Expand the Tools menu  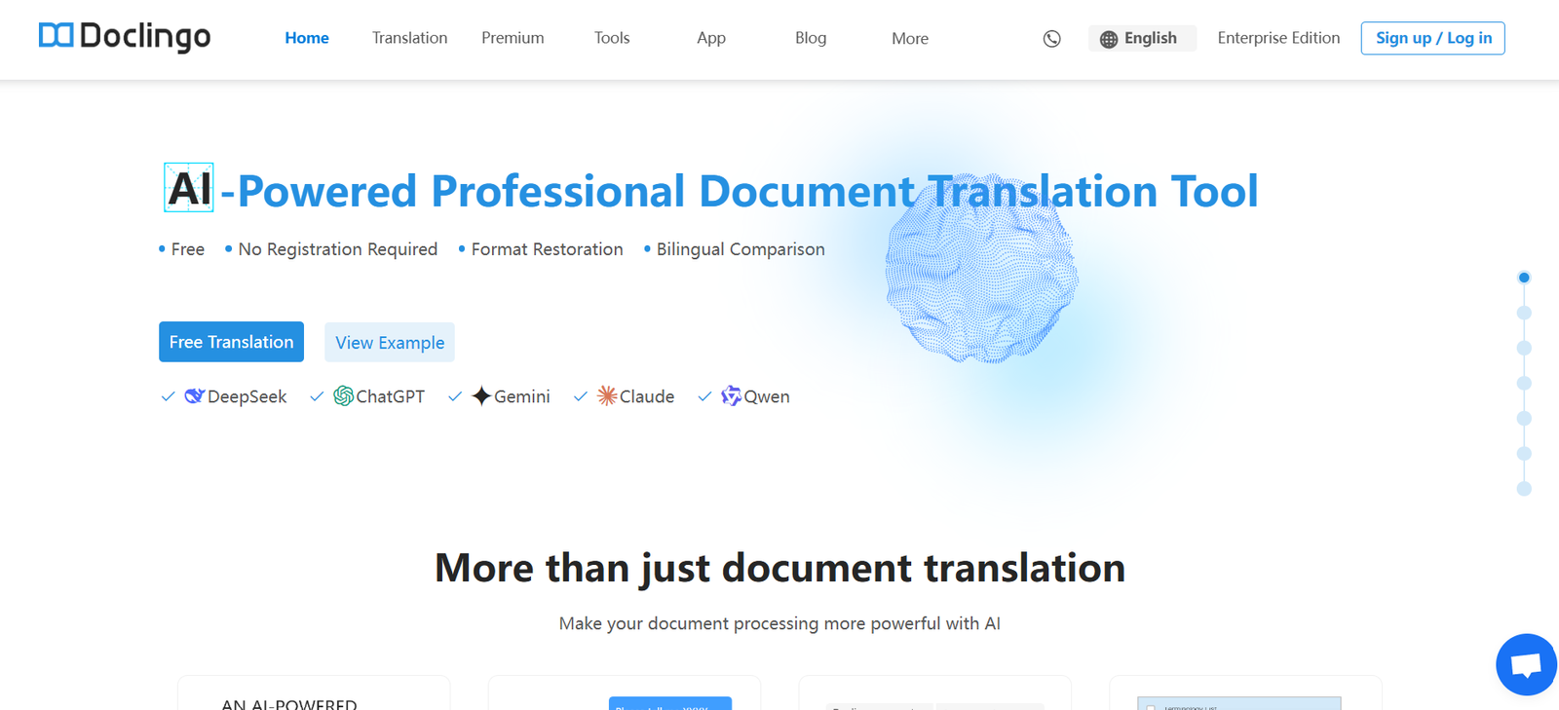pos(611,38)
